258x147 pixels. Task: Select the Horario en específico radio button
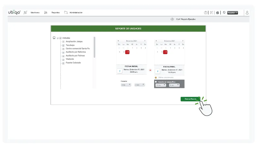point(156,82)
